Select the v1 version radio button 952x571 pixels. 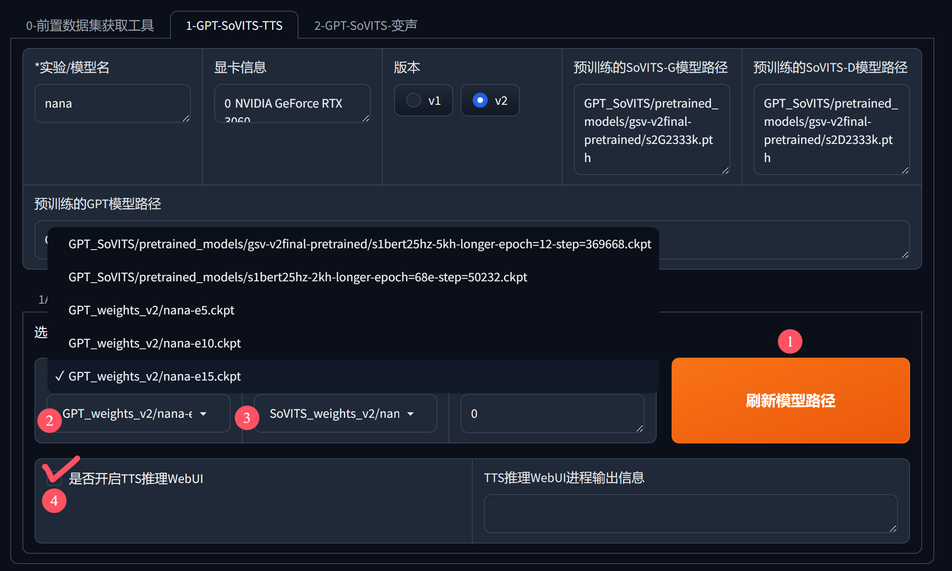click(414, 100)
